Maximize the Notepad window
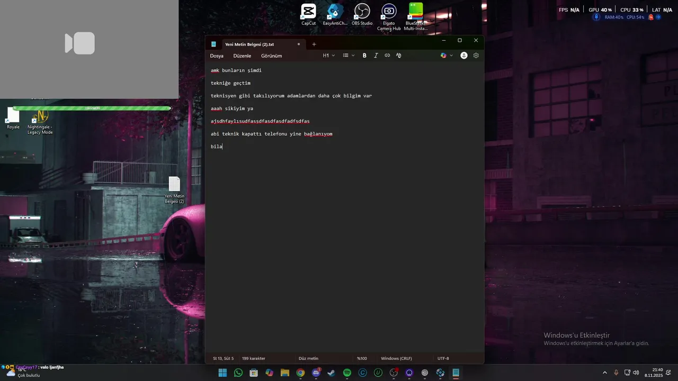 [460, 40]
